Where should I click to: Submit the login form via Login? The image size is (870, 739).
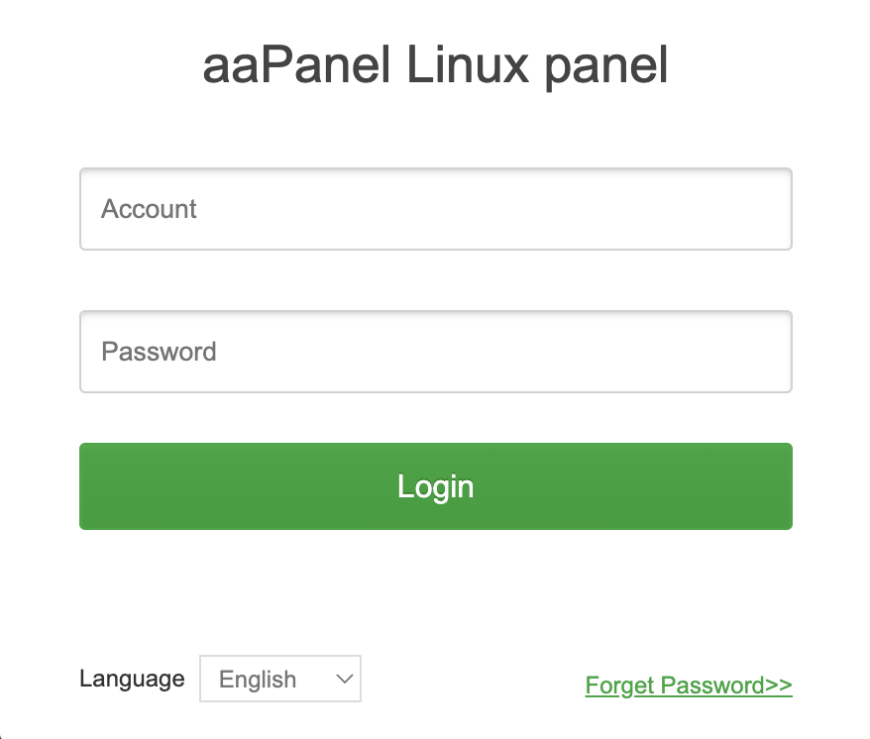click(436, 486)
